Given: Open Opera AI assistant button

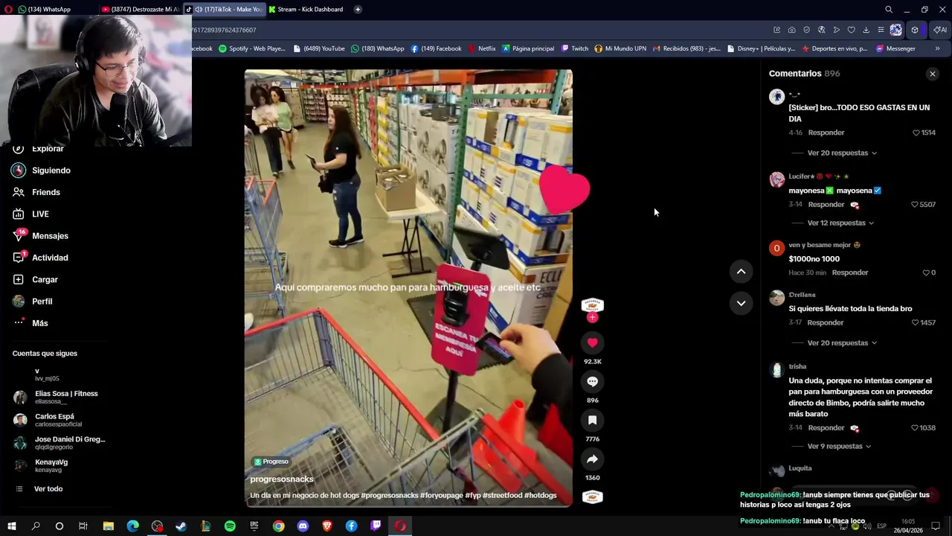Looking at the screenshot, I should point(940,30).
